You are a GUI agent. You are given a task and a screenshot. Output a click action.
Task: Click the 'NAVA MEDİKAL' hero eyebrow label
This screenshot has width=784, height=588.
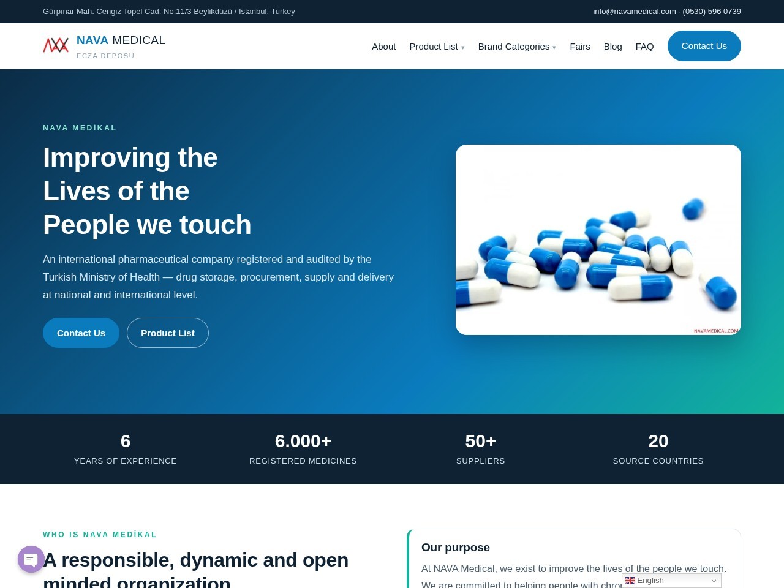coord(80,128)
